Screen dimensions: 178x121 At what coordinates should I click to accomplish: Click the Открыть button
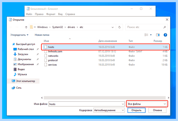click(136, 110)
